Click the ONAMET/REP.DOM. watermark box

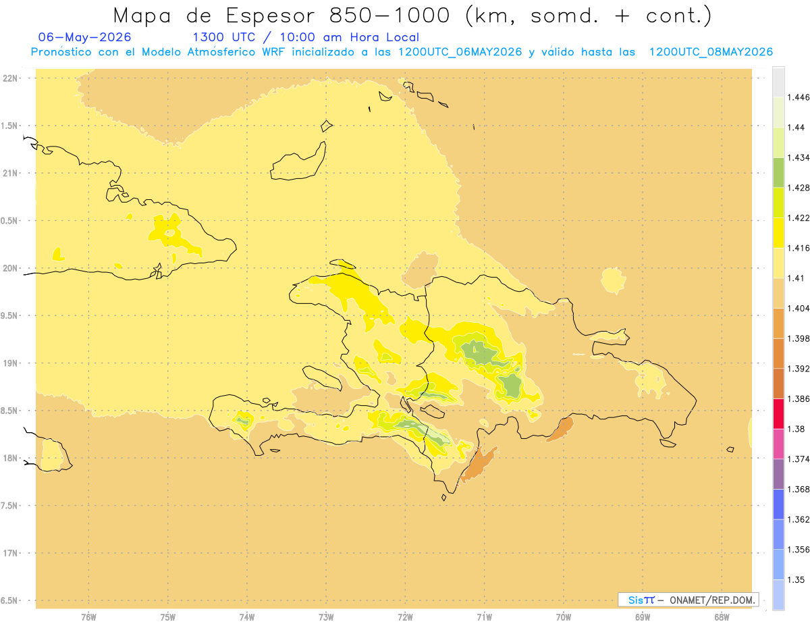point(688,600)
